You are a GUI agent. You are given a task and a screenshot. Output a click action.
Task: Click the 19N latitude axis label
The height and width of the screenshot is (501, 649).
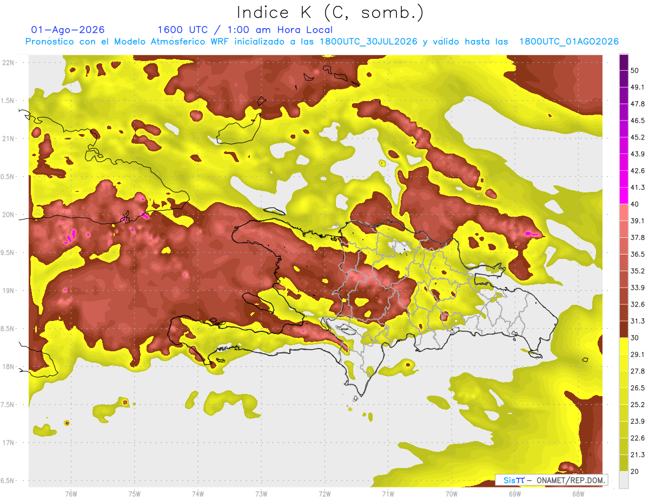(8, 290)
